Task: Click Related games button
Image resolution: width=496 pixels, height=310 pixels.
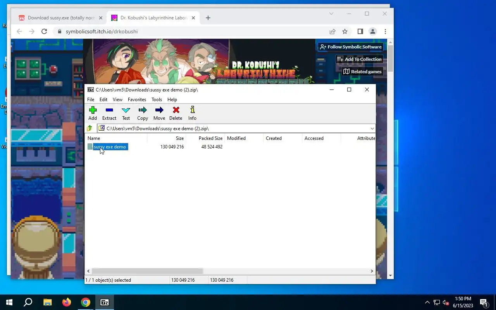Action: click(363, 72)
